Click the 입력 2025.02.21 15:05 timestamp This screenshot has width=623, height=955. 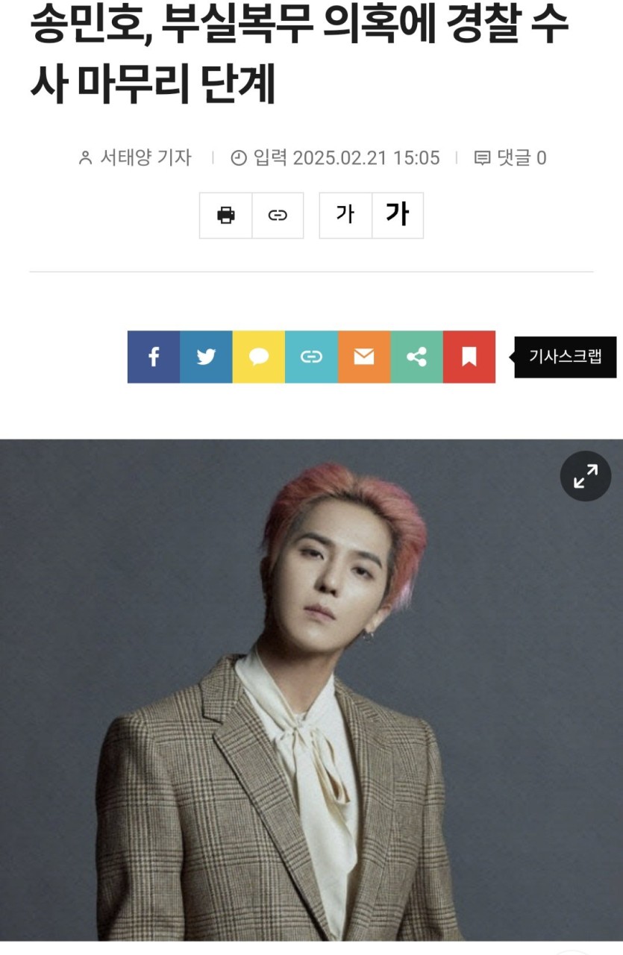pos(346,157)
